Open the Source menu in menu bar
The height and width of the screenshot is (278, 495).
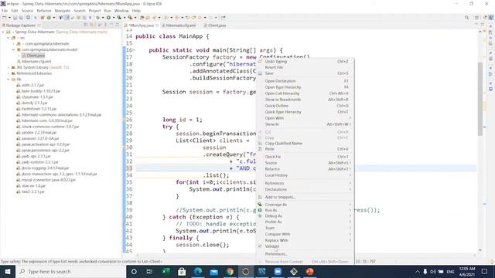(27, 11)
